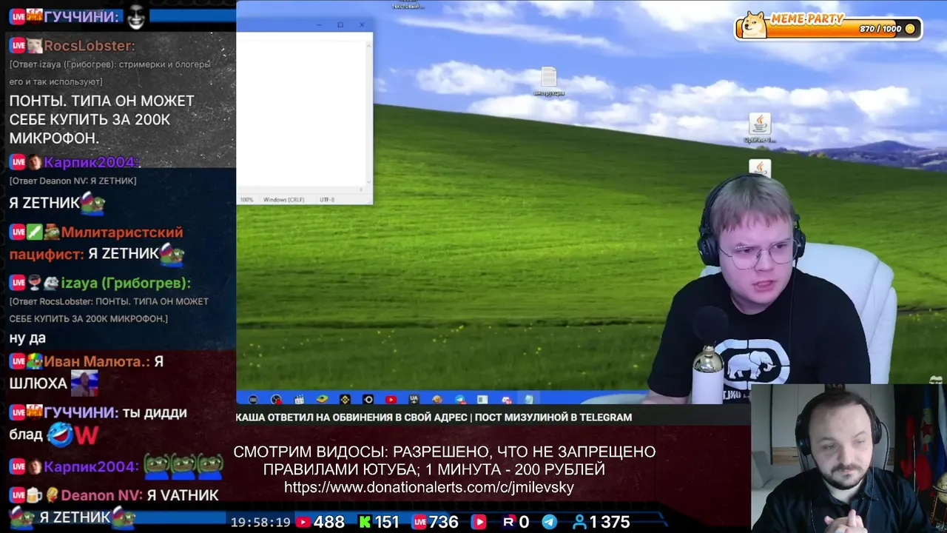
Task: Click the red play icon after 736
Action: (479, 522)
